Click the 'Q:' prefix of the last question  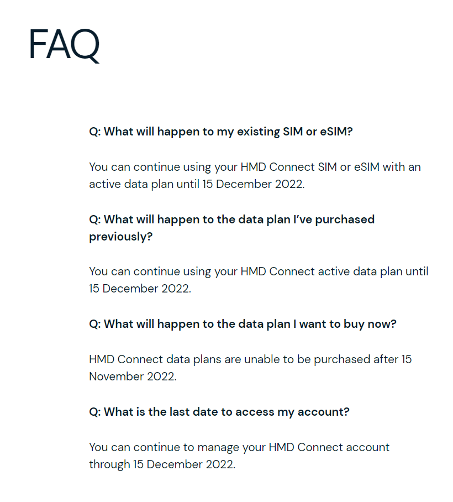(95, 412)
